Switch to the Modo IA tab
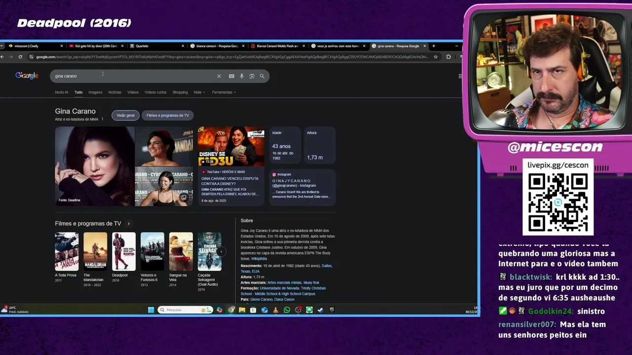Screen dimensions: 632x355 62,92
